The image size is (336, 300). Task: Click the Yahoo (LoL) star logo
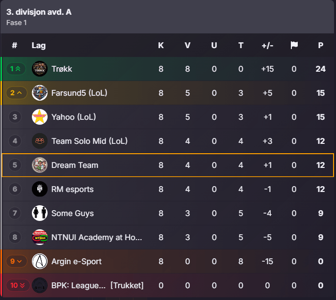pos(40,117)
